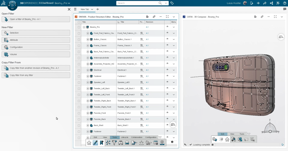
Task: Click the bookmark pin icon in ENOVIA toolbar
Action: point(102,143)
